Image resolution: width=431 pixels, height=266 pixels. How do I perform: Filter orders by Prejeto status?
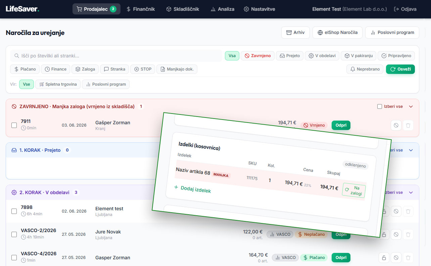(290, 56)
